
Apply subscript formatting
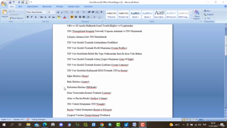pos(45,17)
